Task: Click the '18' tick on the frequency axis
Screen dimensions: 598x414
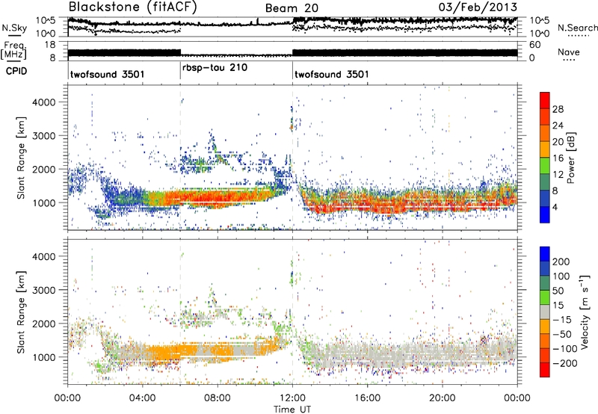Action: coord(50,45)
